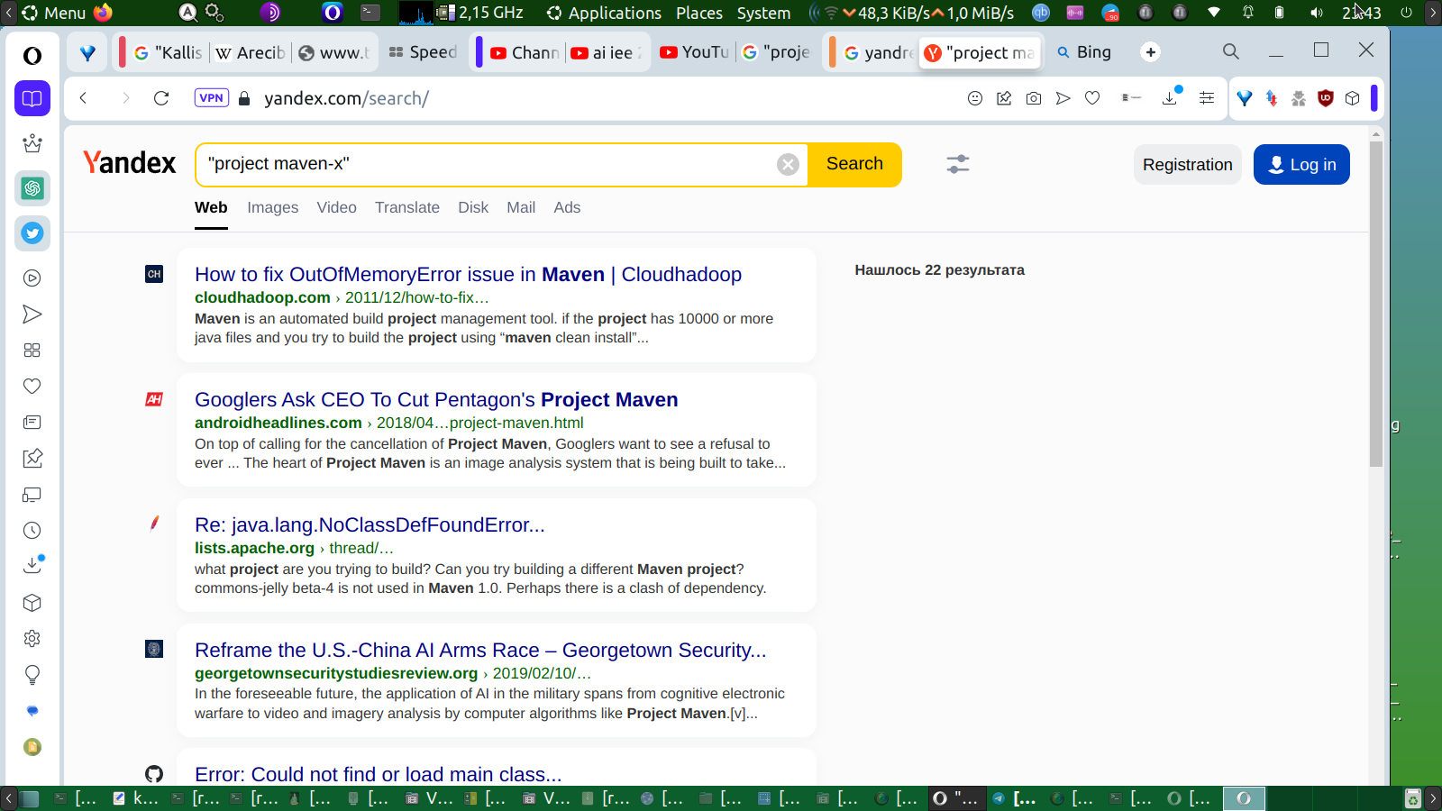Screen dimensions: 1442x811
Task: Open Easy Setup sliders icon
Action: pos(1207,98)
